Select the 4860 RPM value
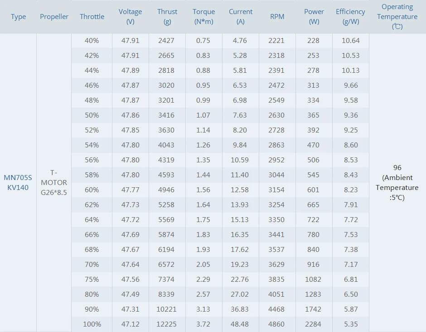426x332 pixels. [276, 324]
